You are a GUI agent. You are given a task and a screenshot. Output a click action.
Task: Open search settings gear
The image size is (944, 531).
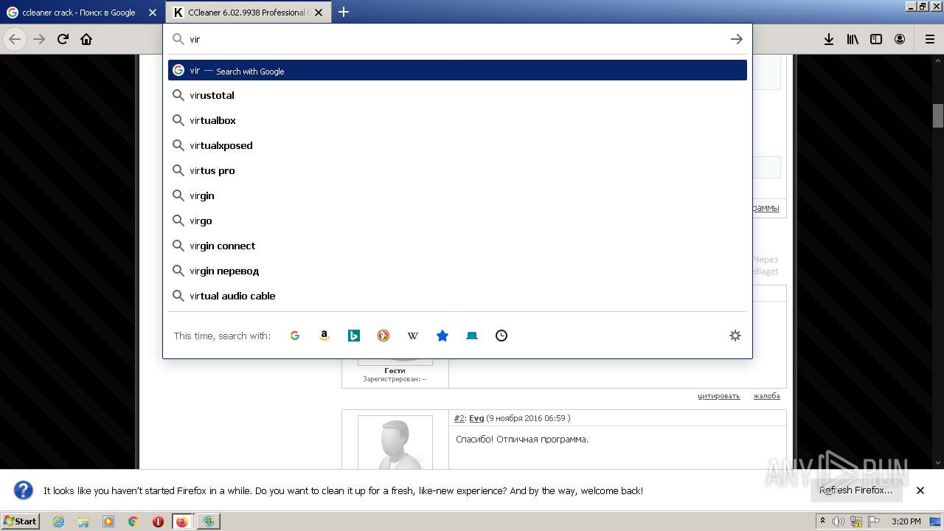pyautogui.click(x=735, y=336)
